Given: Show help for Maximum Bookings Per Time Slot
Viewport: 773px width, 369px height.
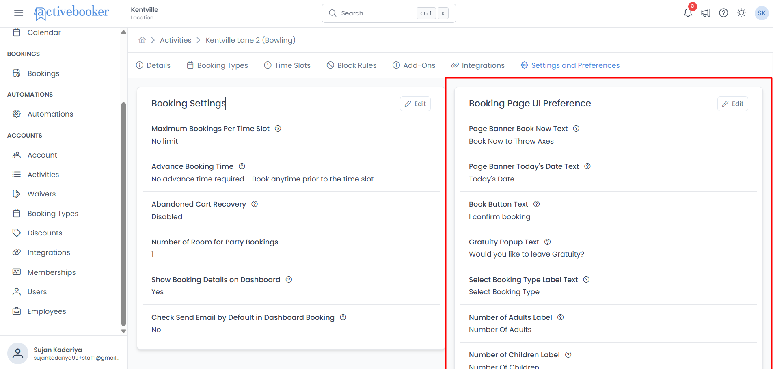Looking at the screenshot, I should point(278,129).
